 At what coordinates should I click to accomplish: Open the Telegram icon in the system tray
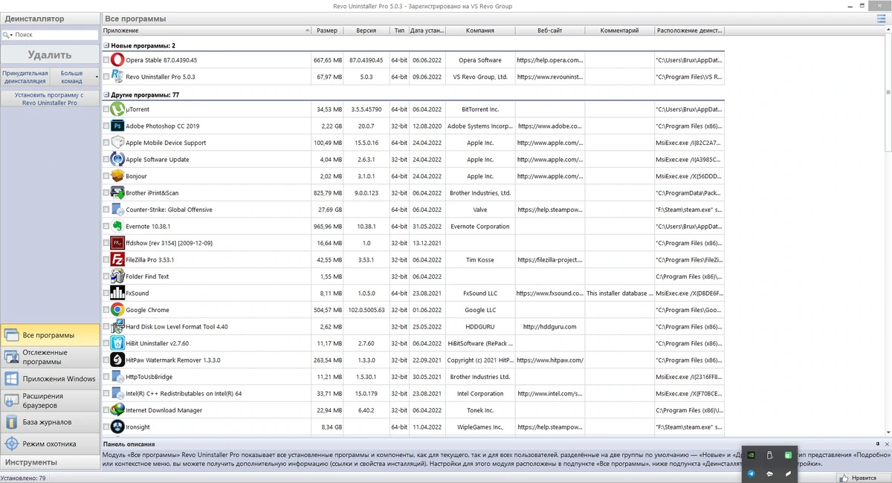tap(752, 473)
